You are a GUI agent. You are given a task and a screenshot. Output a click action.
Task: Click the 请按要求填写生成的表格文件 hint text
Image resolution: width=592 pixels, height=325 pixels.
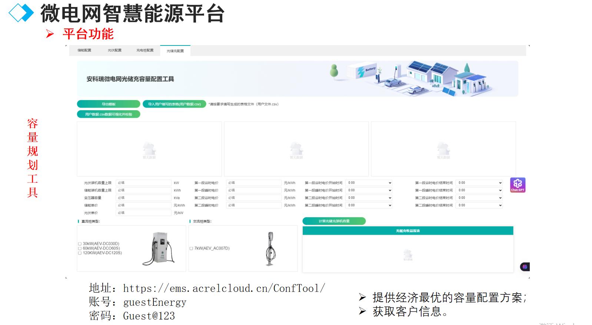coord(243,104)
